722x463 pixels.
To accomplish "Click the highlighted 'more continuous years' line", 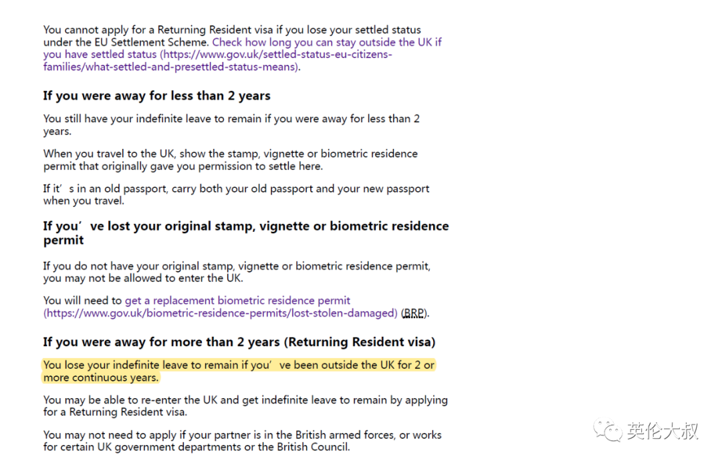I will (x=101, y=377).
